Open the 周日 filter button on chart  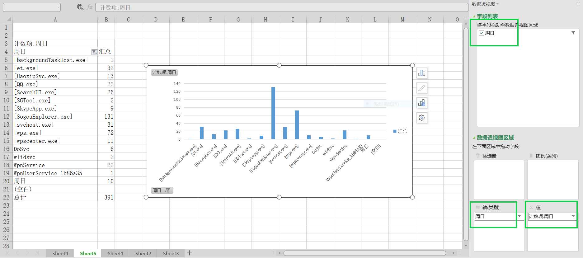[162, 190]
